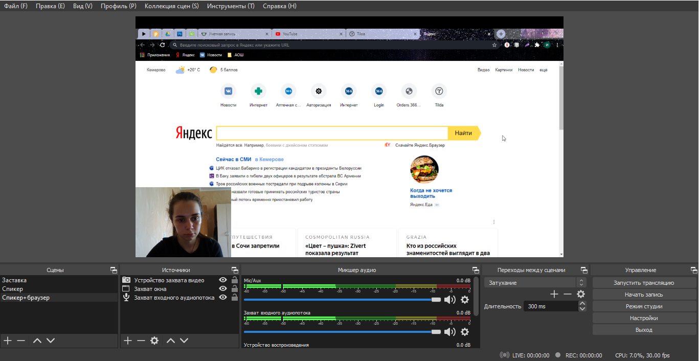Undock the Сцены panel with the float icon

click(x=114, y=270)
